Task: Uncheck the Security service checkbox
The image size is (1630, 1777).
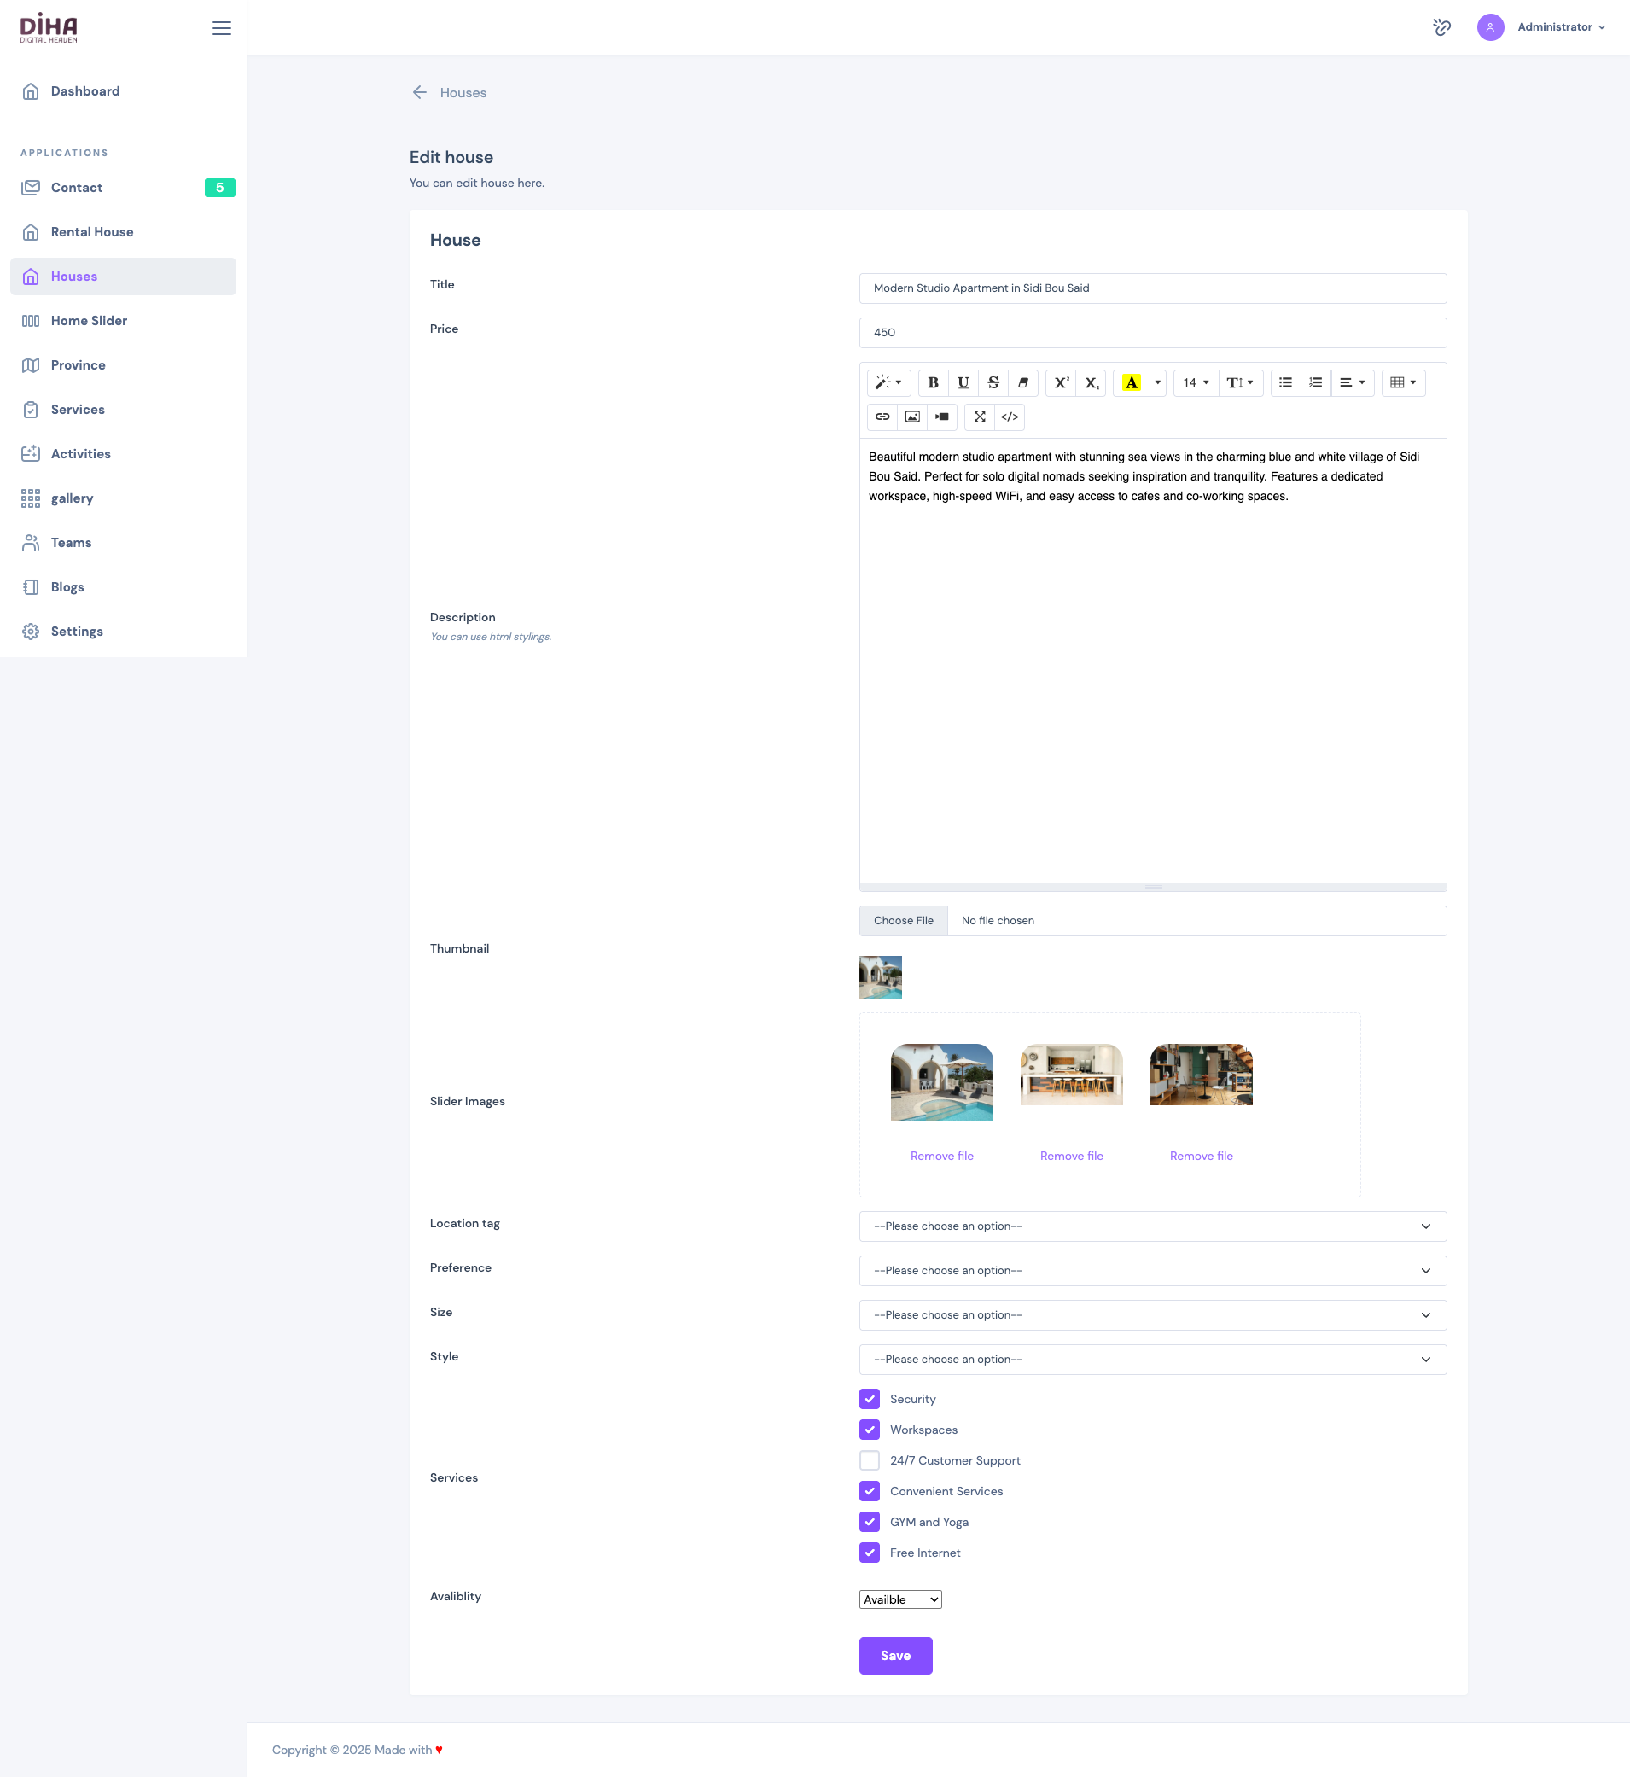Action: (869, 1399)
